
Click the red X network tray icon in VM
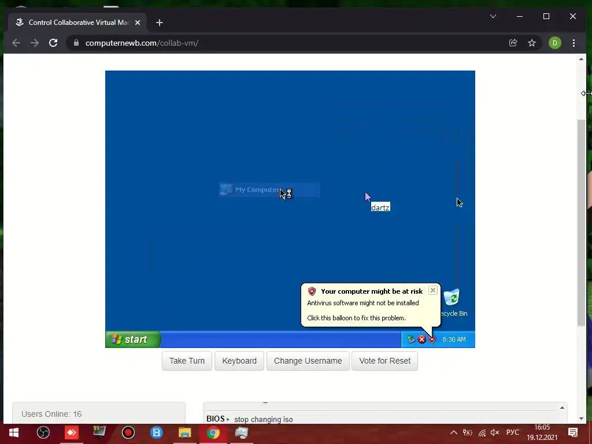point(421,339)
